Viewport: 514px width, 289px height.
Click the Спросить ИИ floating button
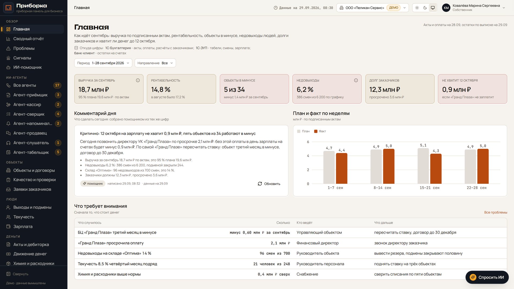point(487,277)
